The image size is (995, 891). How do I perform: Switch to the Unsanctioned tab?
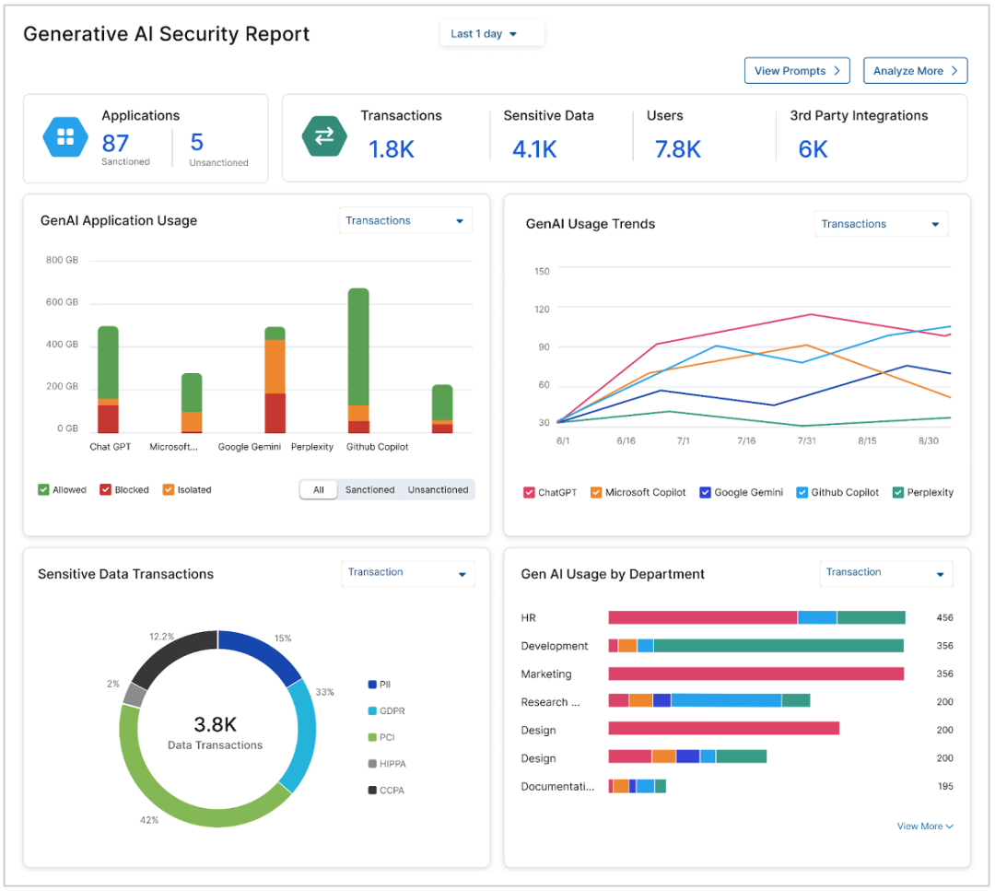[x=438, y=489]
